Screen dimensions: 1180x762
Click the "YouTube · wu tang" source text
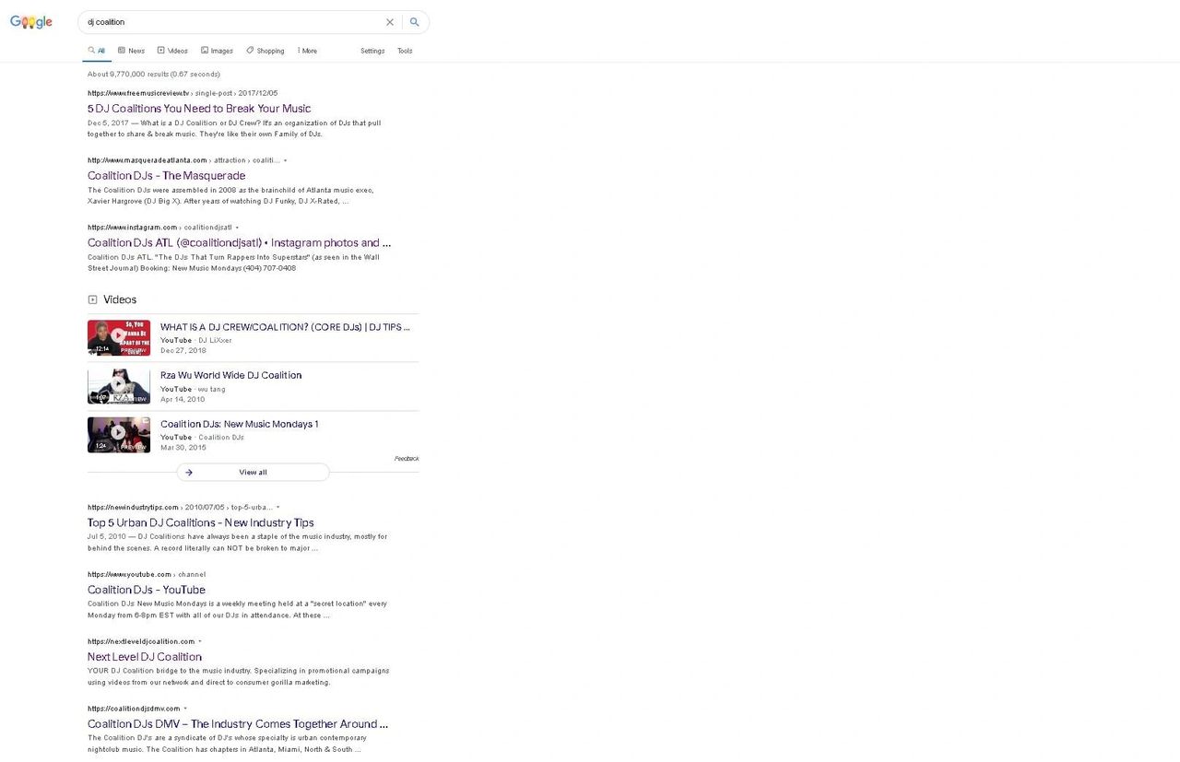point(193,390)
